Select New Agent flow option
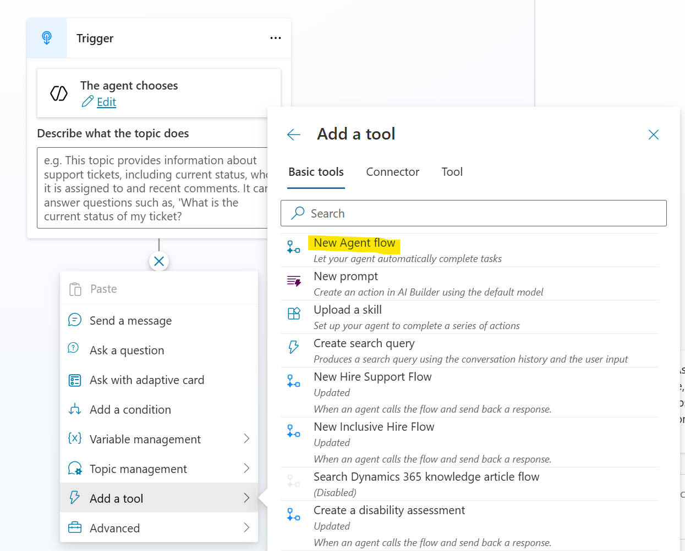This screenshot has width=685, height=551. (x=354, y=243)
